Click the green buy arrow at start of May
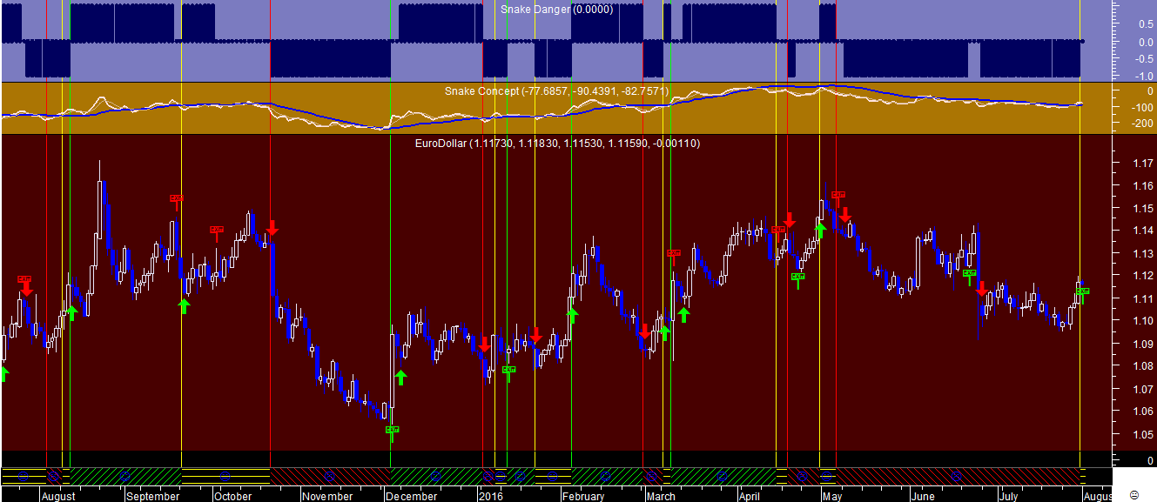 pos(820,230)
